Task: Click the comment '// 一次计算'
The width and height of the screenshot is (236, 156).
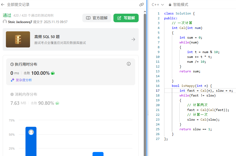Action: [182, 23]
